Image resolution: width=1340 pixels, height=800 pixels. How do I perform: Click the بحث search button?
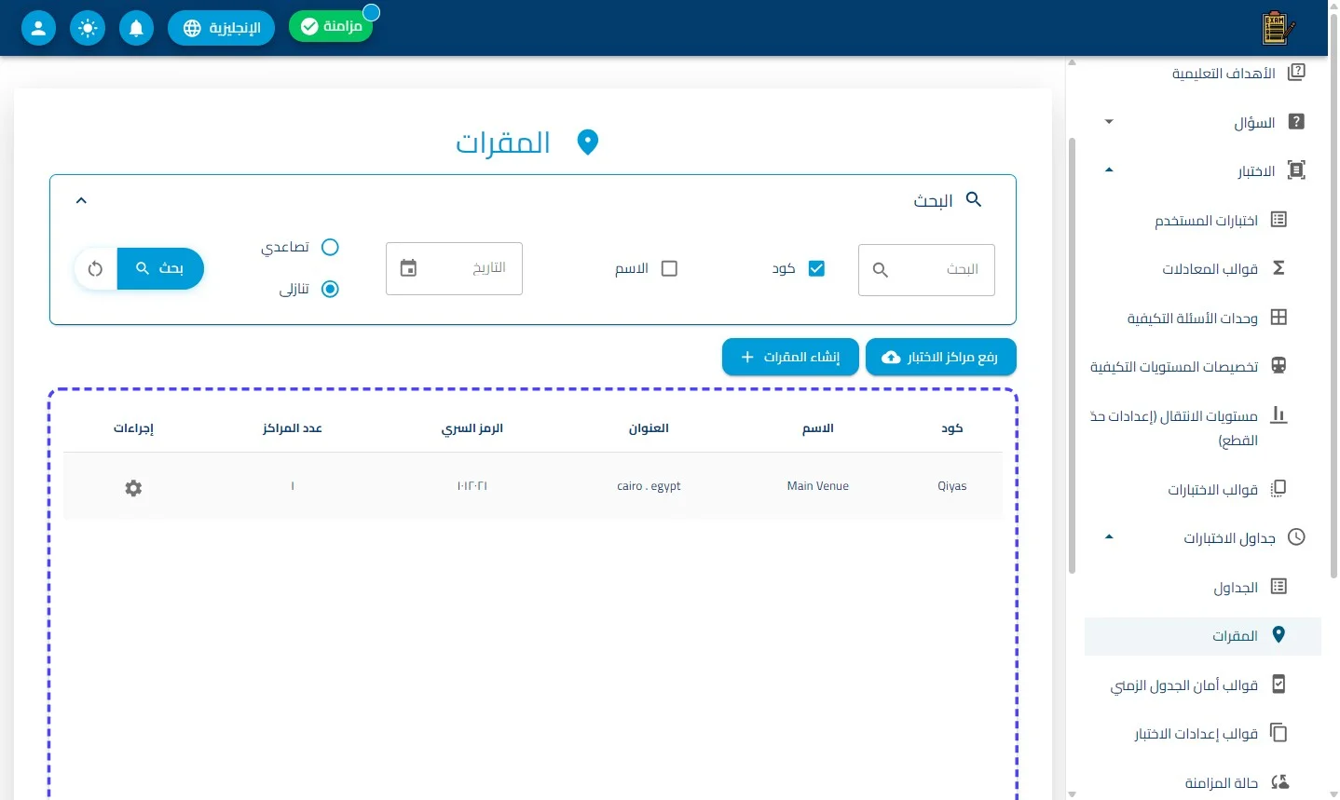pyautogui.click(x=160, y=269)
